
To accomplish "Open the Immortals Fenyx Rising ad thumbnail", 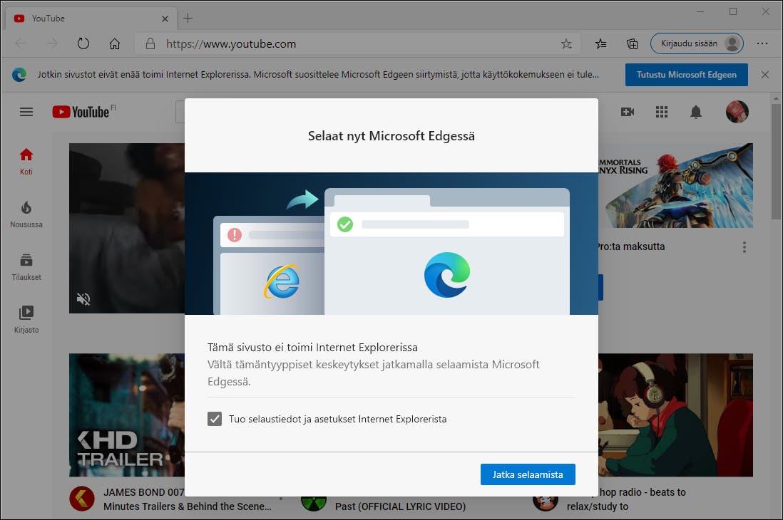I will tap(675, 186).
